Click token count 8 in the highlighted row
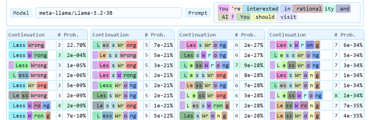Screen dimensions: 369x120 click(336, 96)
